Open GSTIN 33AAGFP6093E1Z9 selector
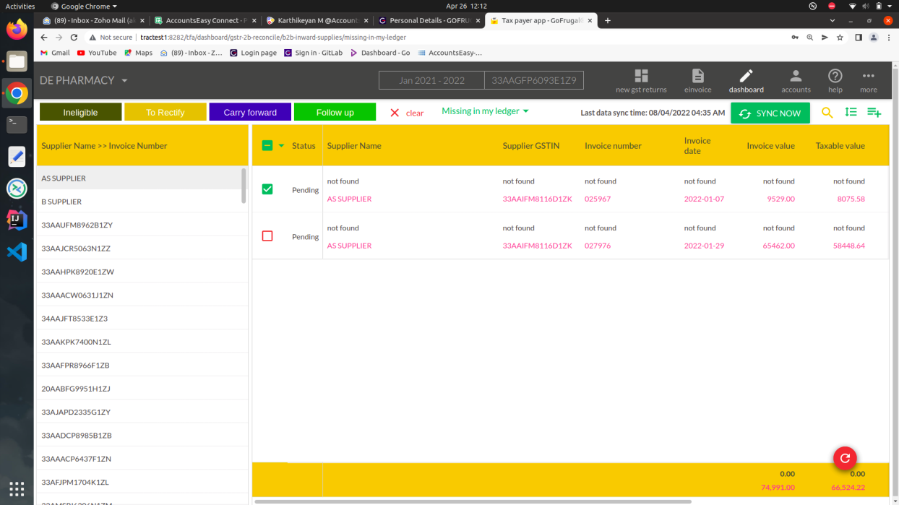899x505 pixels. point(534,80)
